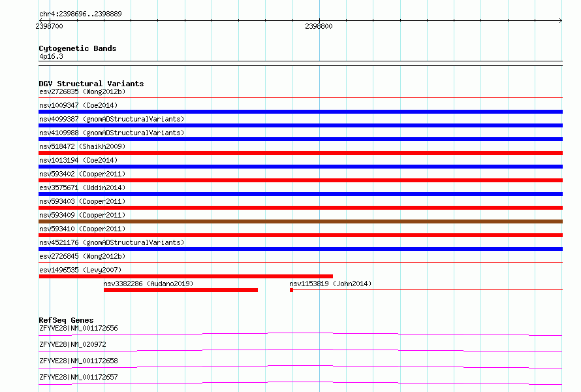The image size is (581, 392).
Task: Click the red bar under nsv3382286
Action: 181,290
